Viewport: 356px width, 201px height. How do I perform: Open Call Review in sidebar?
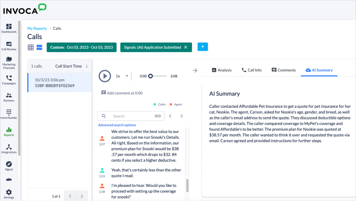(x=9, y=46)
